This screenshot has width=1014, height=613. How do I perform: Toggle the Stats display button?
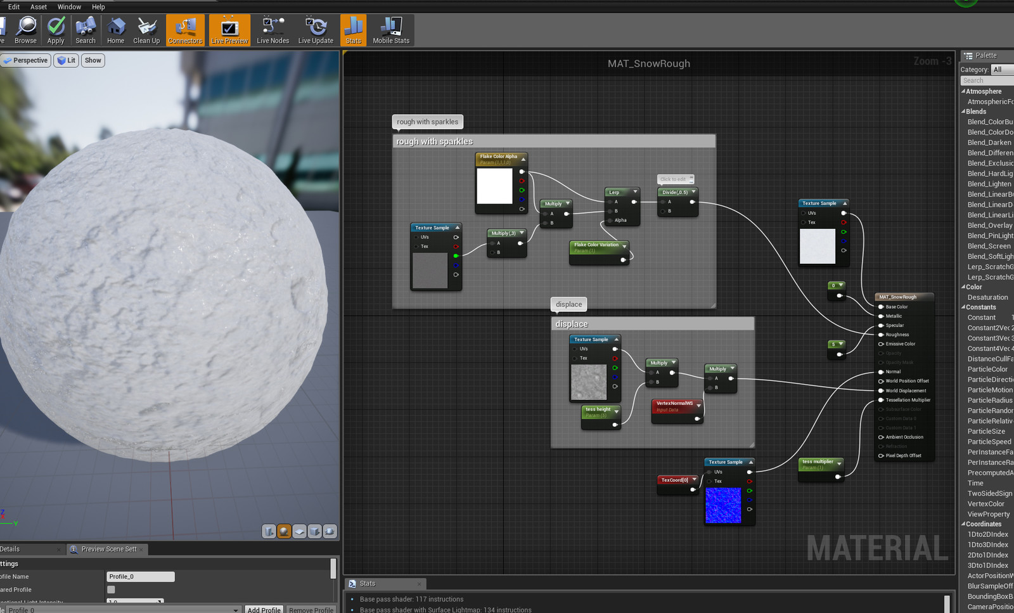click(353, 30)
